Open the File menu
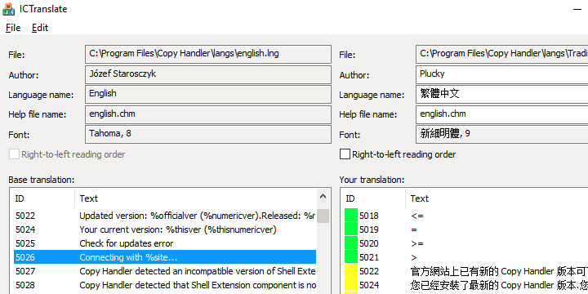Viewport: 588px width, 294px height. click(13, 28)
